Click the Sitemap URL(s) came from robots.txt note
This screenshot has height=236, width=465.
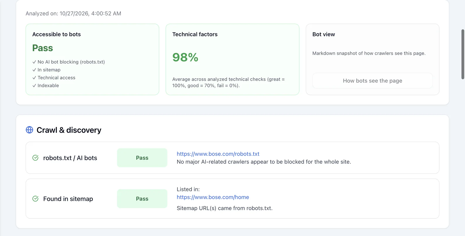[x=225, y=208]
